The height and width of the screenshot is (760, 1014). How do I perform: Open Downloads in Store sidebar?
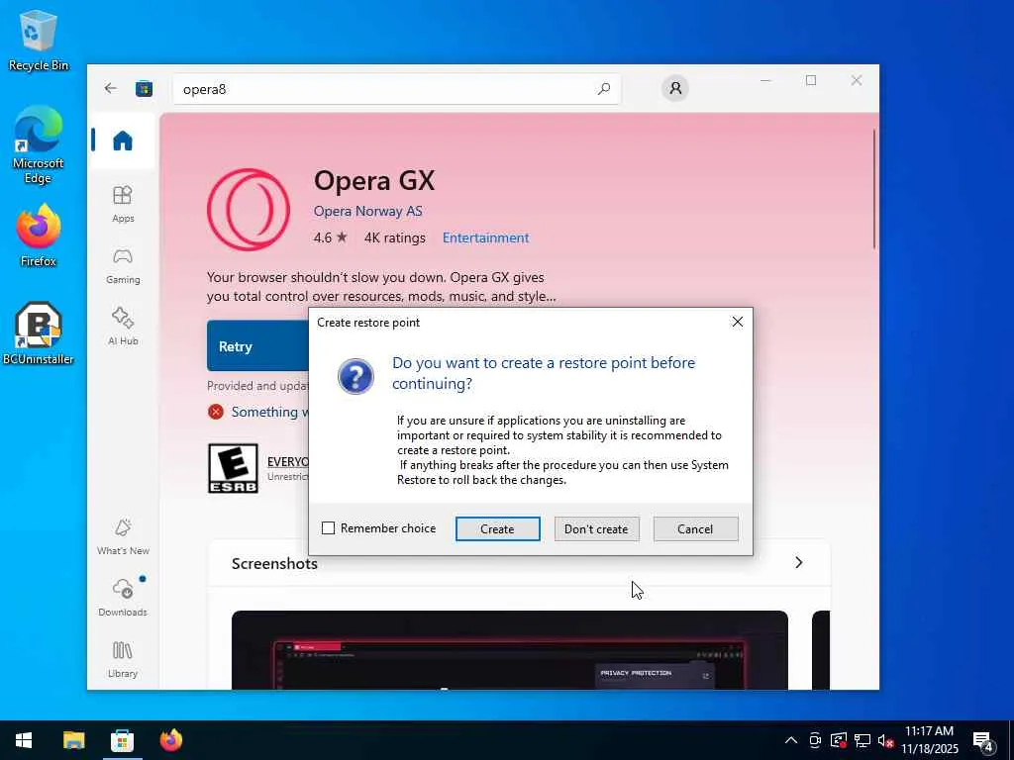[122, 597]
